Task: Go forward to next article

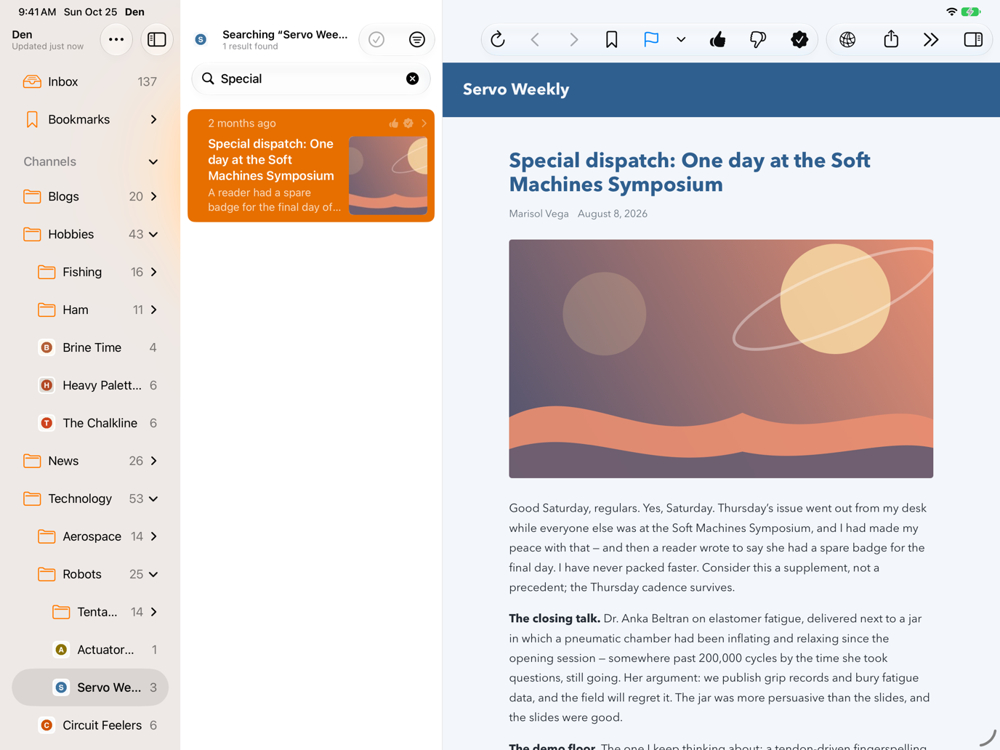Action: pyautogui.click(x=574, y=39)
